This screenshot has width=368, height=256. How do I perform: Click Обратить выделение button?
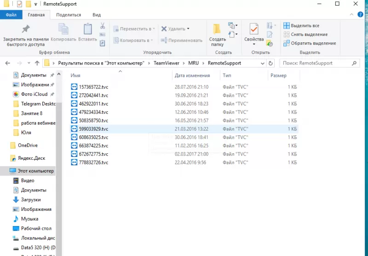(x=310, y=43)
